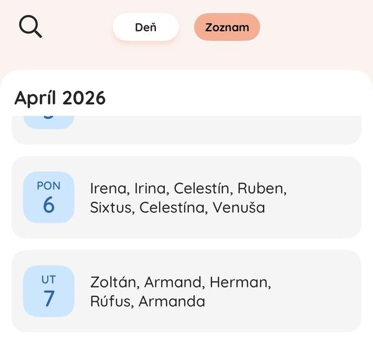Select the name Armand

pos(175,283)
